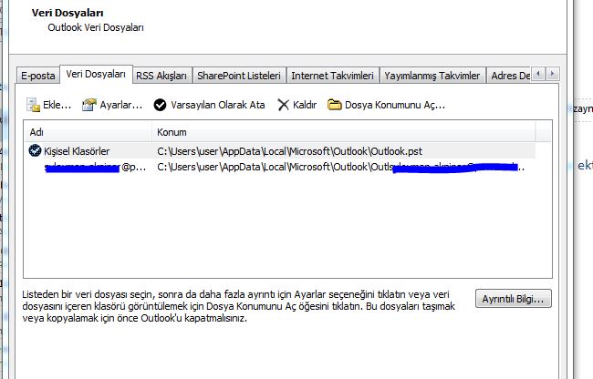
Task: Switch to Internet Takvimleri tab
Action: (332, 76)
